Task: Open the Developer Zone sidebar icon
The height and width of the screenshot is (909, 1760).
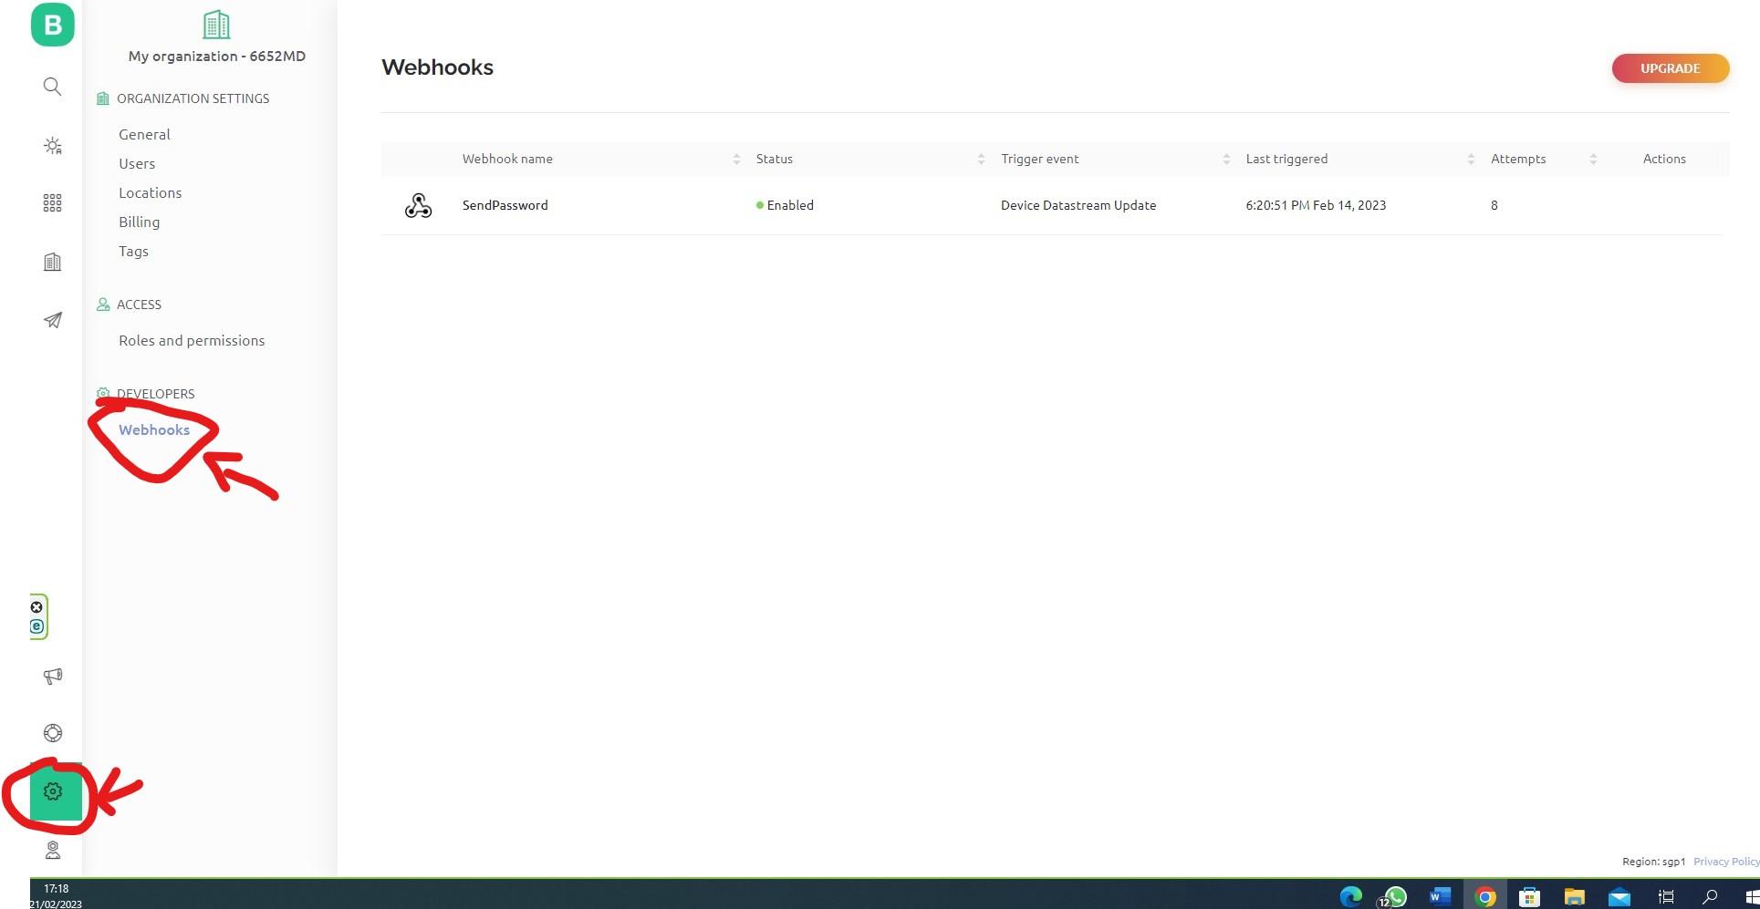Action: [x=53, y=146]
